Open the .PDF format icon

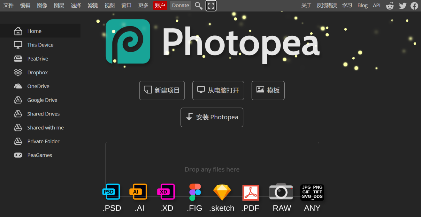tap(250, 192)
